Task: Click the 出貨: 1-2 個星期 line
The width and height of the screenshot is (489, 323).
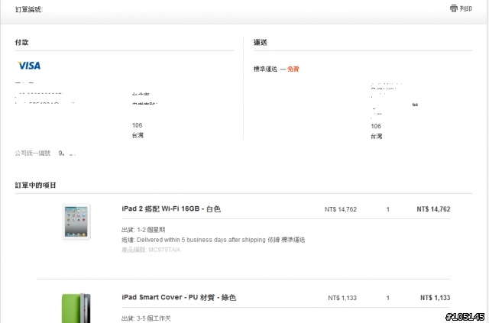Action: [x=143, y=230]
